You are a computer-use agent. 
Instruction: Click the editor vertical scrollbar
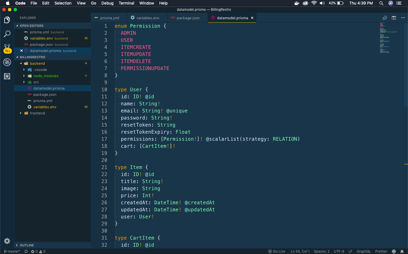[406, 64]
